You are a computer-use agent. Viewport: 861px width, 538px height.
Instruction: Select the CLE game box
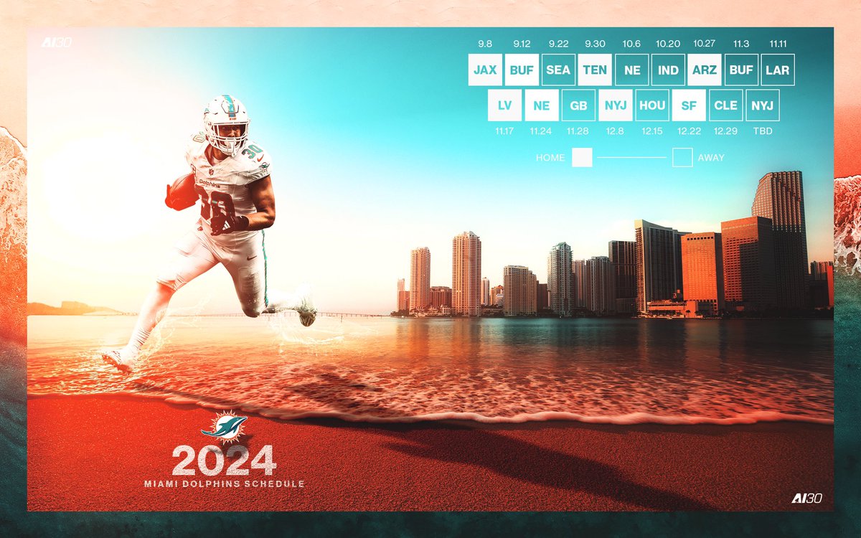[x=725, y=105]
